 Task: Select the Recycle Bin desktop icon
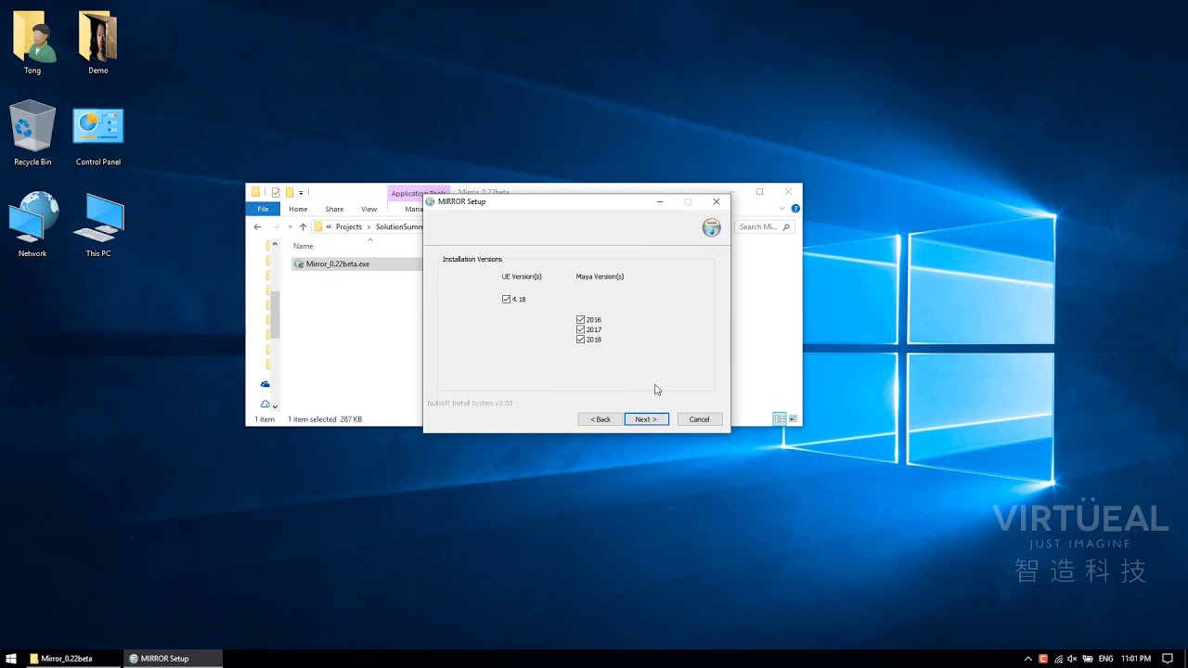tap(32, 134)
